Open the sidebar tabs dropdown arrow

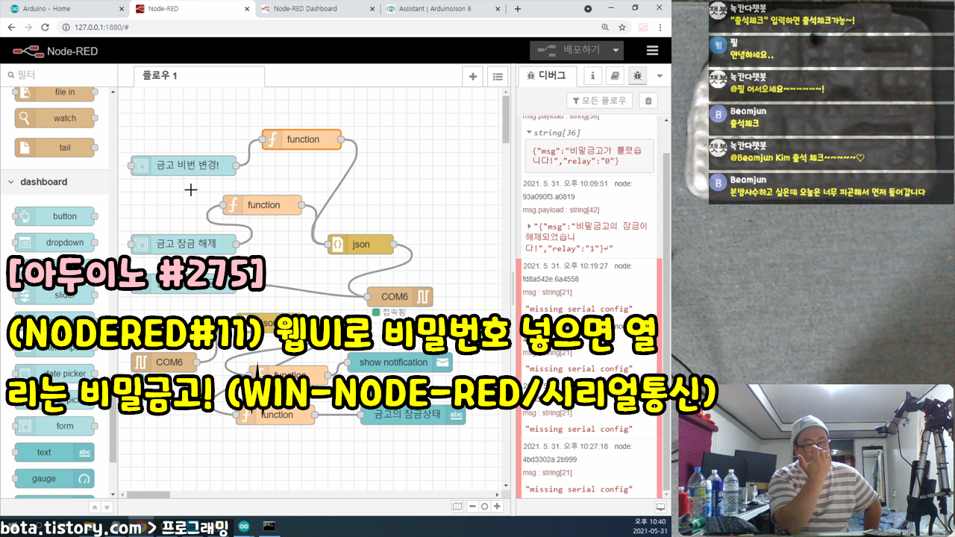tap(660, 76)
